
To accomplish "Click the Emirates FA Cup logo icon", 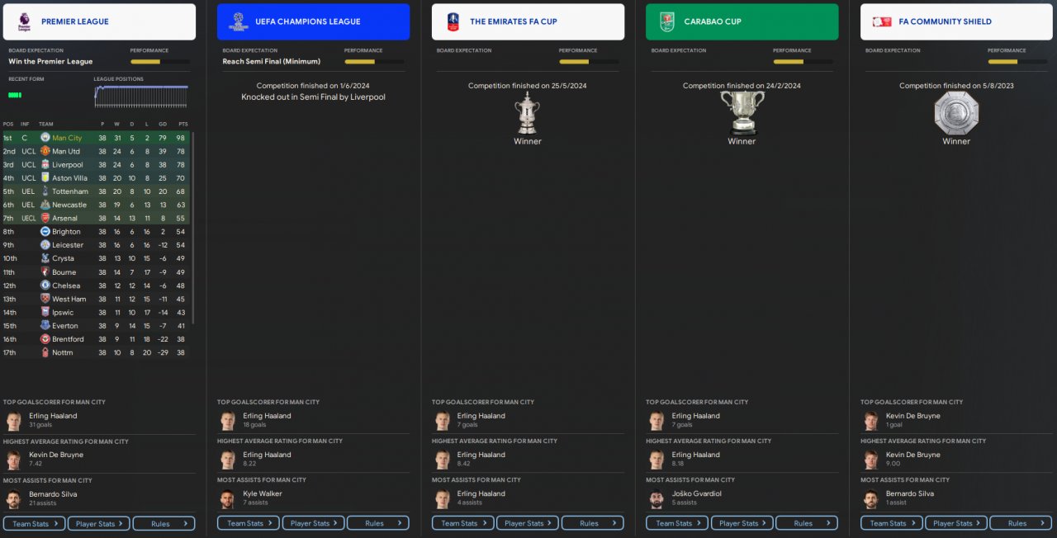I will (x=453, y=21).
